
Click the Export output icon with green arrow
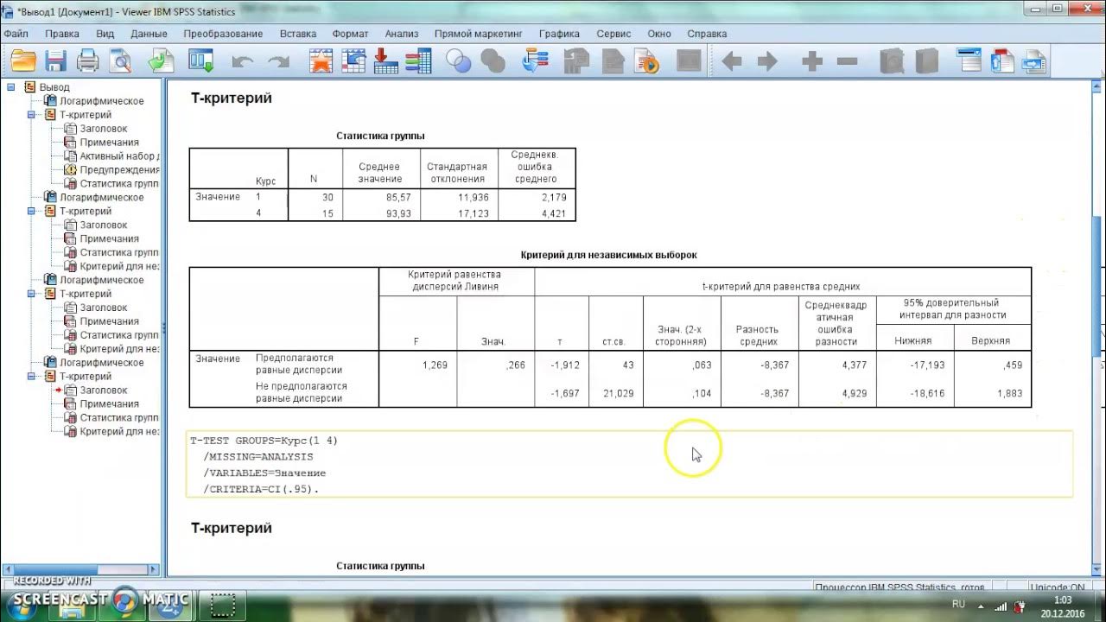point(161,61)
